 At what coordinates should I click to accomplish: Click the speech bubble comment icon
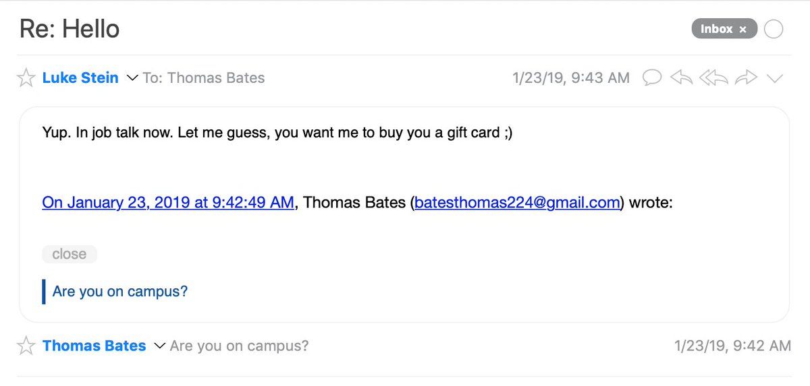pyautogui.click(x=651, y=78)
